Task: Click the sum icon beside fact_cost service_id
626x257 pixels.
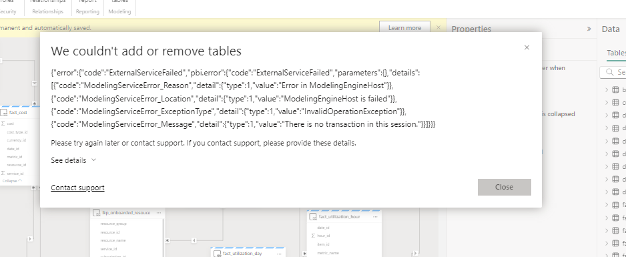Action: pyautogui.click(x=3, y=173)
